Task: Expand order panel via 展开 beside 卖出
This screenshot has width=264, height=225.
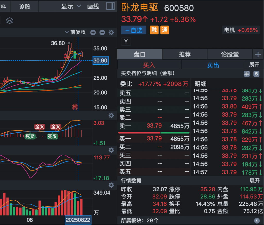Action: [254, 65]
